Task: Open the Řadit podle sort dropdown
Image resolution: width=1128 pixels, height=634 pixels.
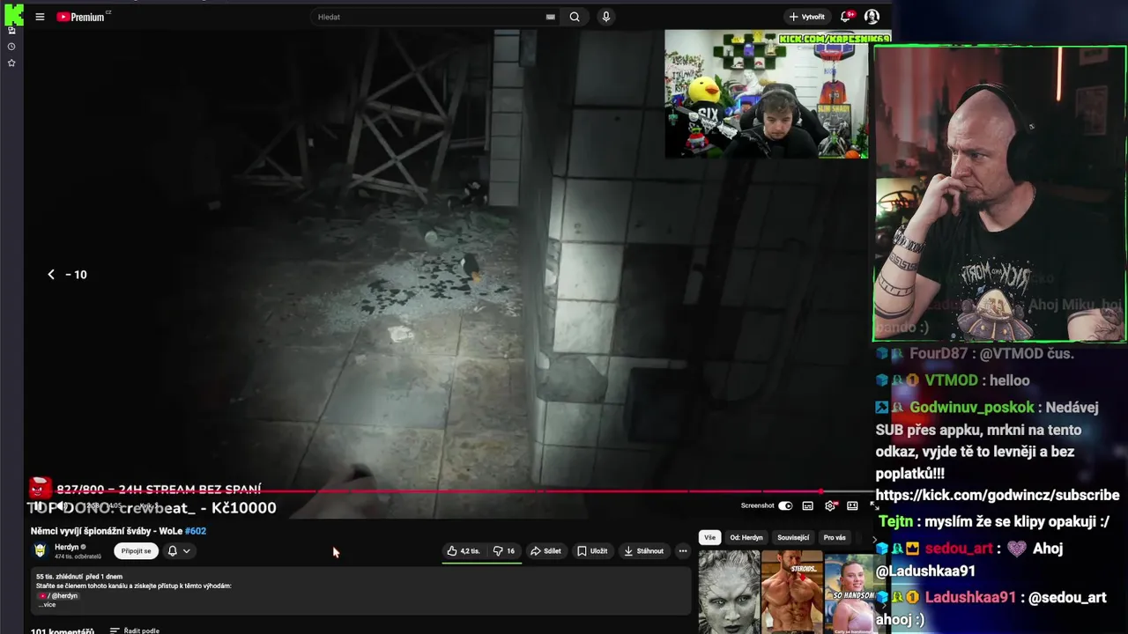Action: click(135, 630)
